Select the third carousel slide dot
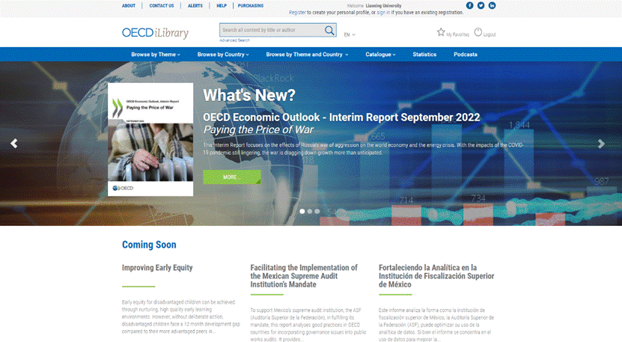This screenshot has height=342, width=622. coord(317,212)
